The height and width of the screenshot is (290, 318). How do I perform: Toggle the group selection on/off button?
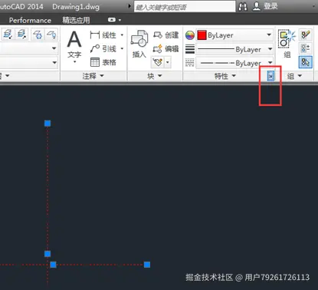pyautogui.click(x=306, y=62)
